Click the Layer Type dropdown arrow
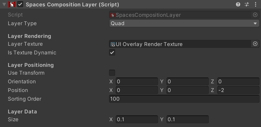Image resolution: width=261 pixels, height=127 pixels. pyautogui.click(x=255, y=23)
